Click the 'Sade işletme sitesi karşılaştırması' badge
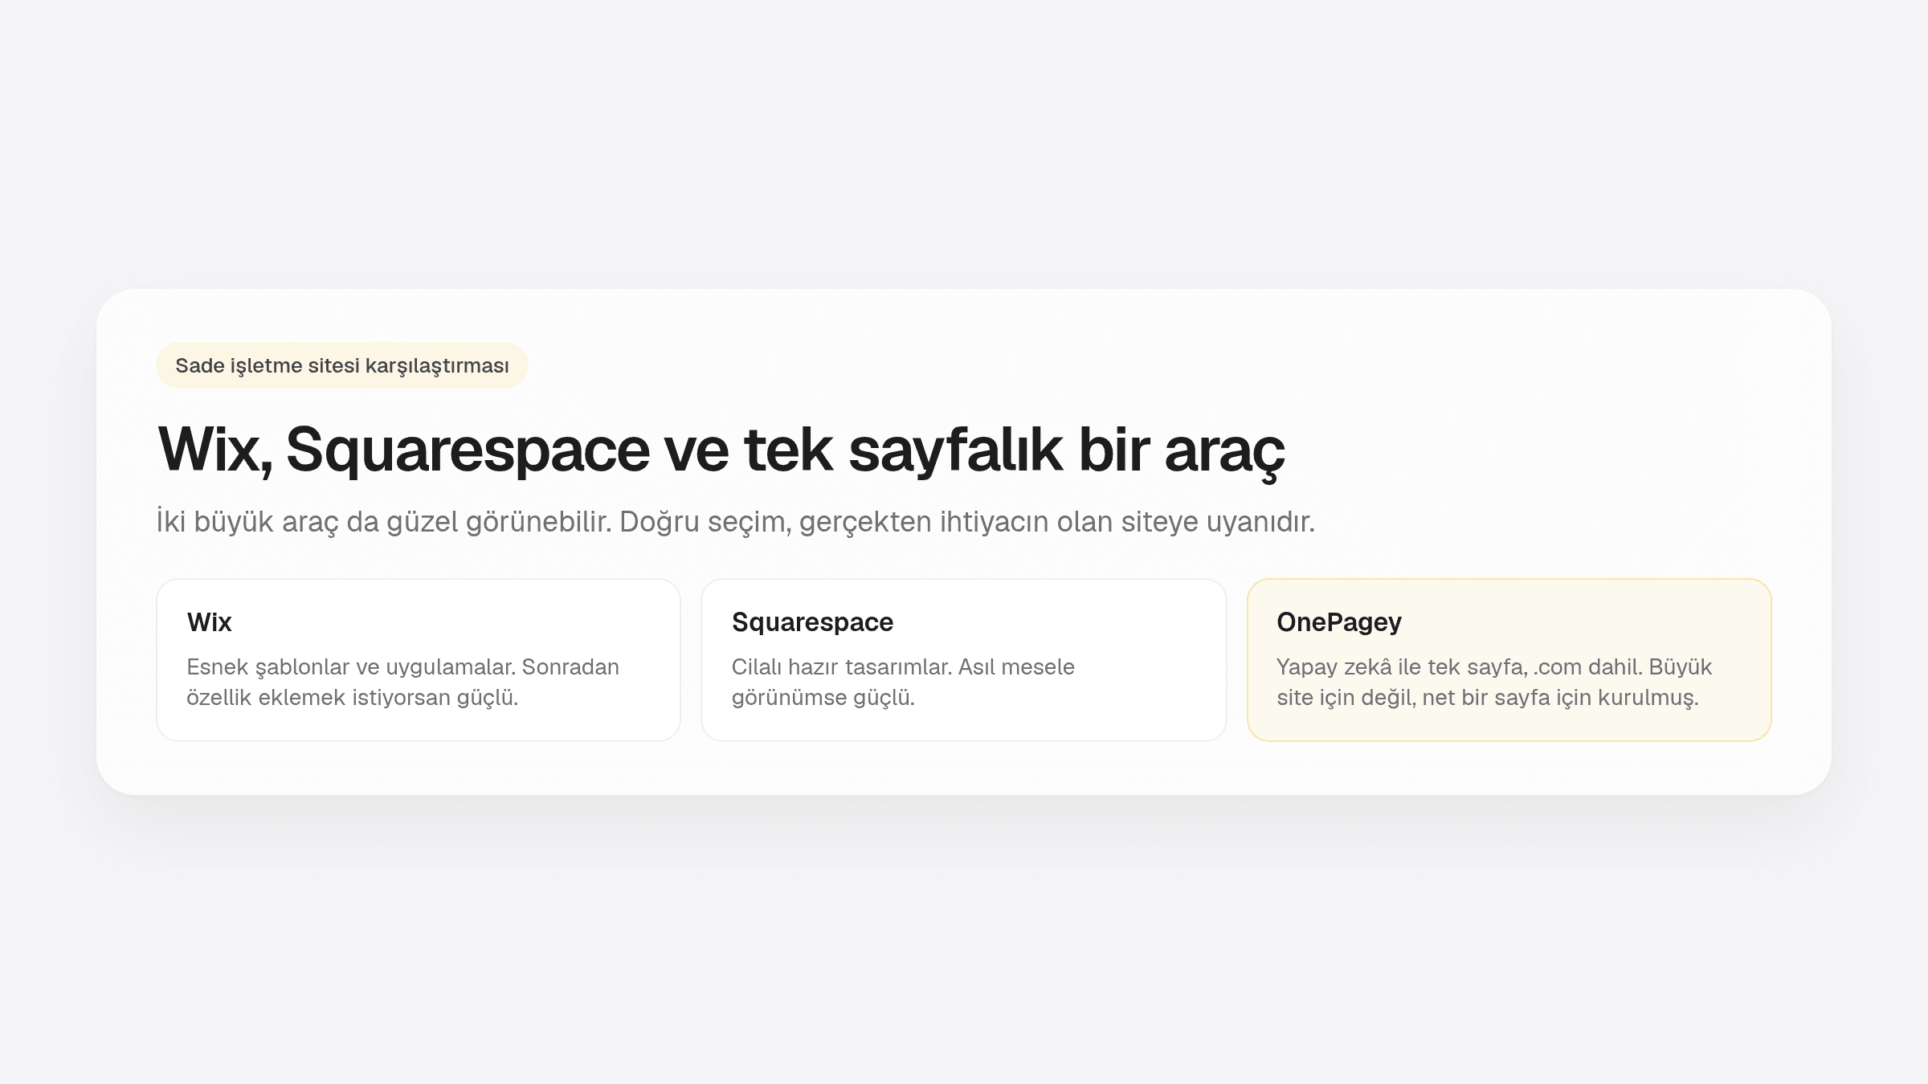 click(x=342, y=365)
